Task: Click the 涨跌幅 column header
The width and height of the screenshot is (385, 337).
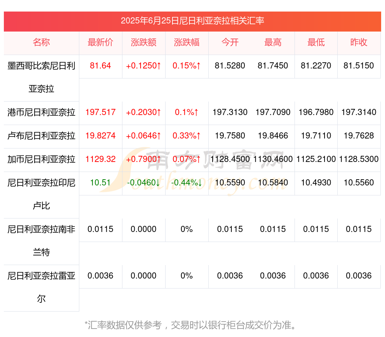Action: coord(187,42)
